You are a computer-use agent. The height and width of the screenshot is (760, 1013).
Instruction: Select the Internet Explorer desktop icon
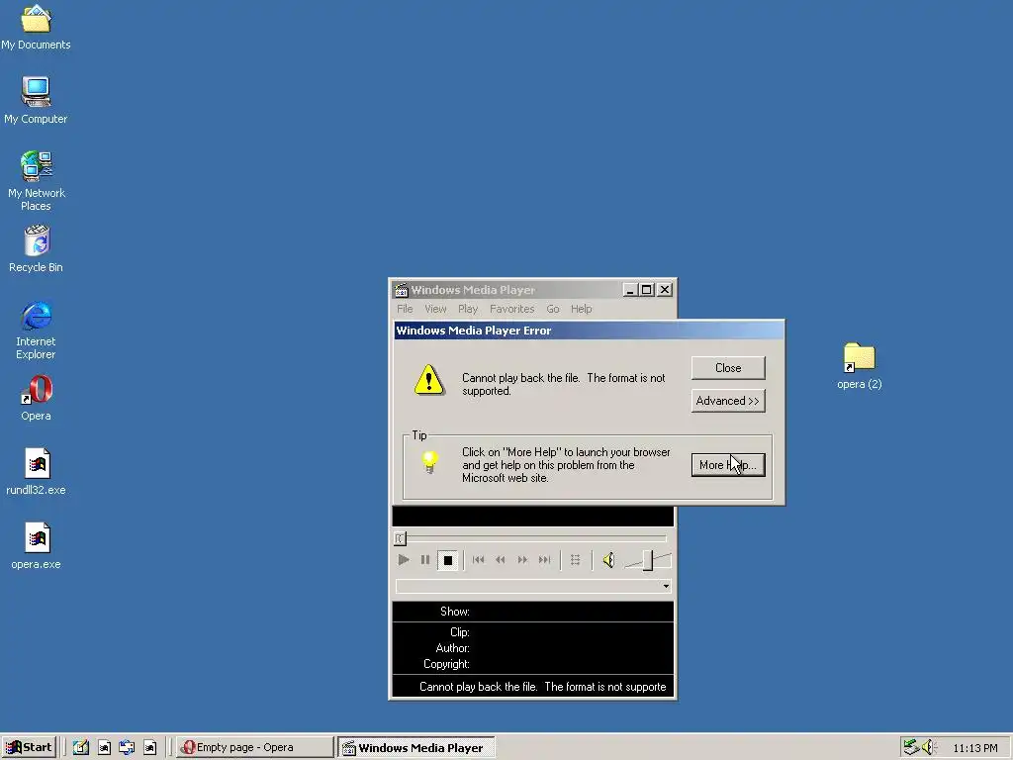(x=36, y=330)
